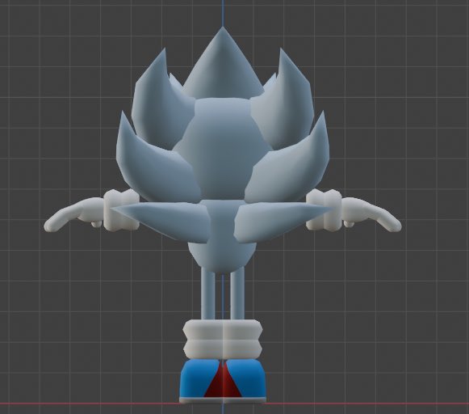Select the model's top center quill spike
The image size is (469, 414).
coord(223,65)
